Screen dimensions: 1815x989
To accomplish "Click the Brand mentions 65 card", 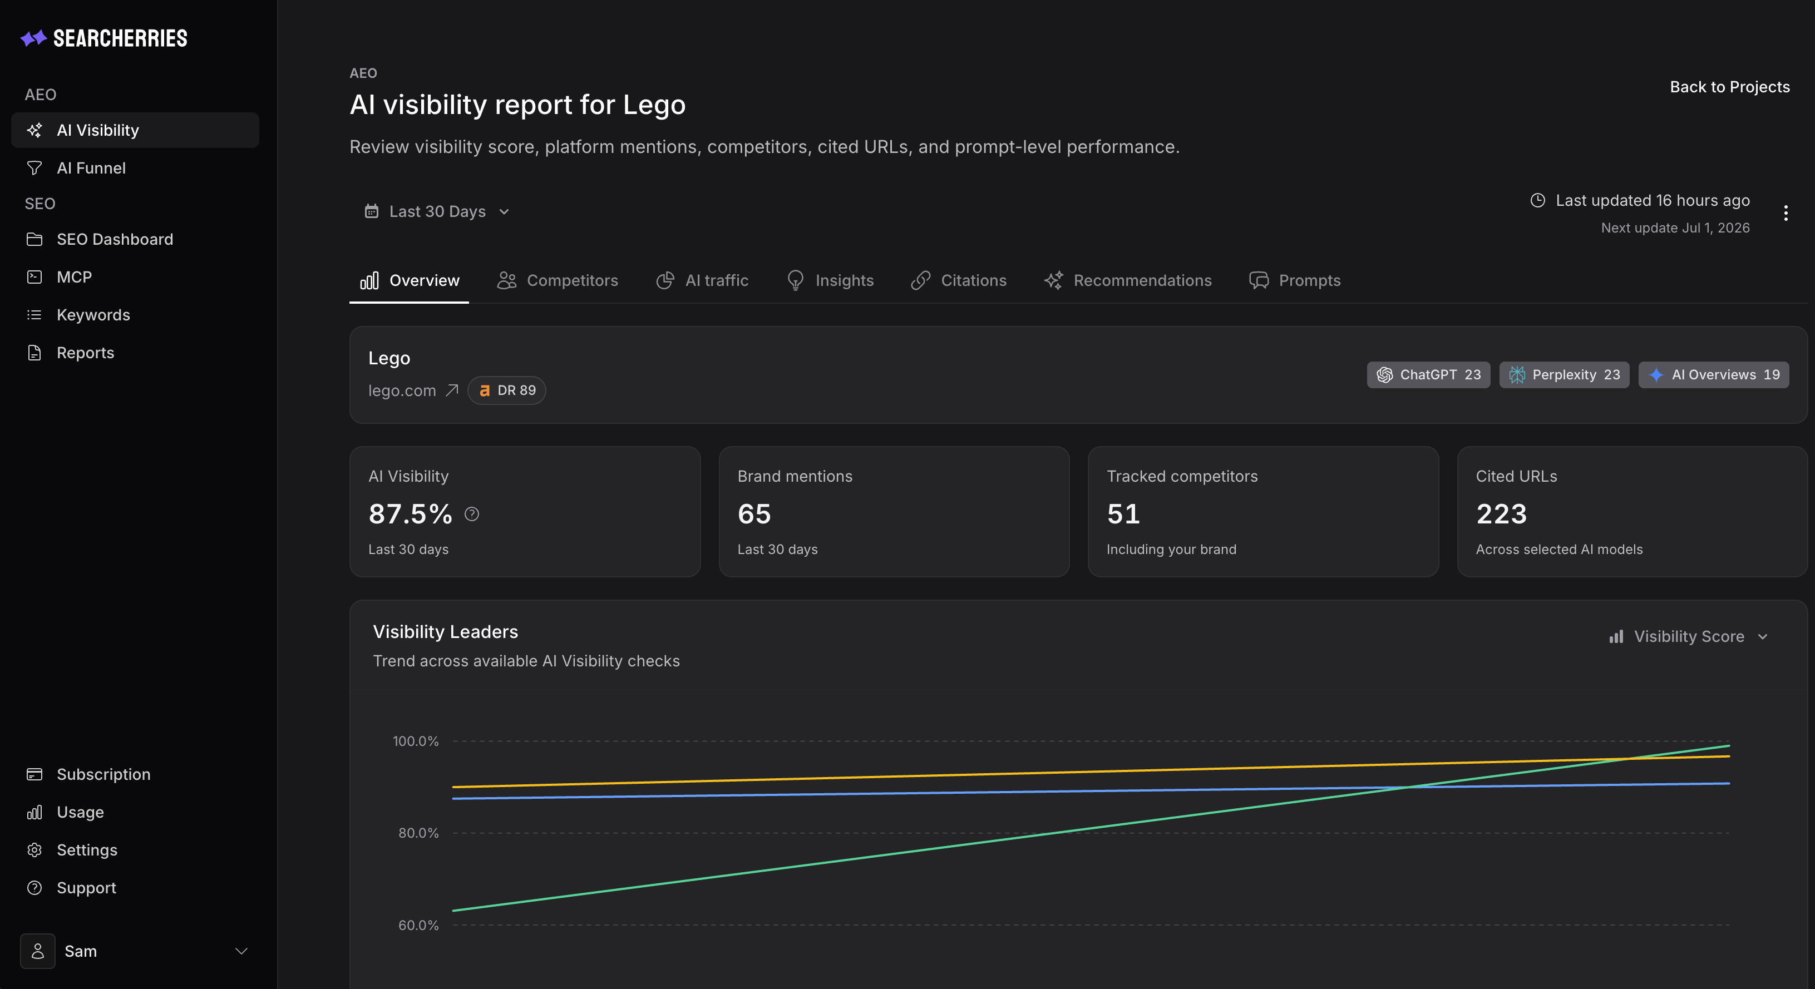I will 895,512.
